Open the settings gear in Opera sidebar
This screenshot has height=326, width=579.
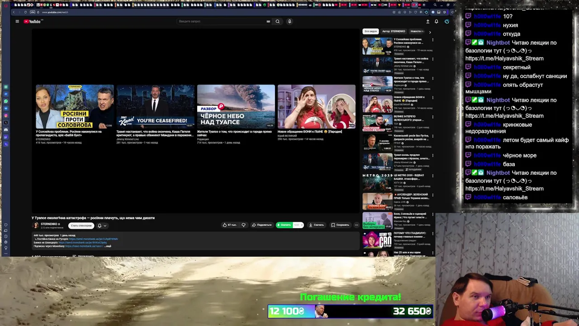coord(6,242)
